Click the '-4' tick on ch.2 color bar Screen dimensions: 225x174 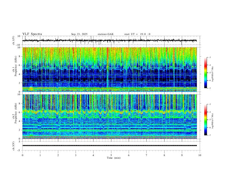coord(209,112)
